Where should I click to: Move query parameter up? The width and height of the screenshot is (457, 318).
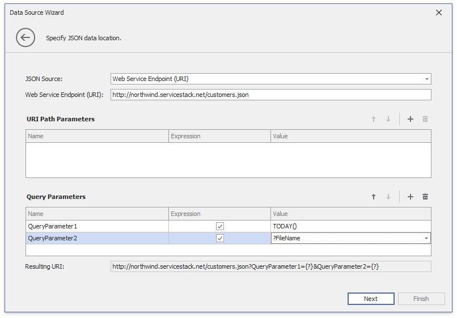[x=374, y=197]
